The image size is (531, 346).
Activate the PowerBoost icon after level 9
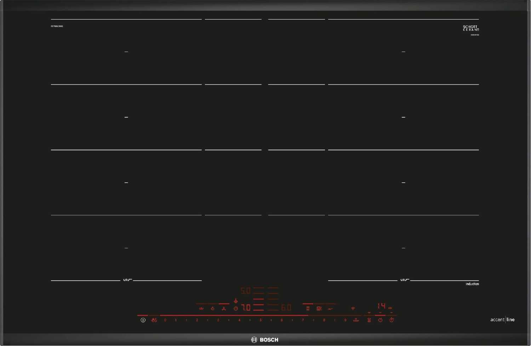click(x=356, y=320)
